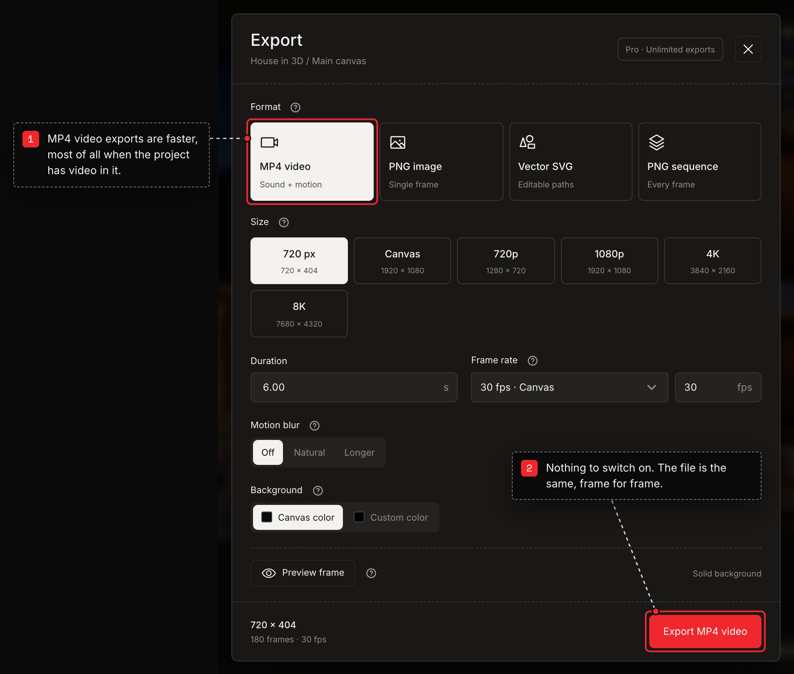Click the help icon next to Motion blur
794x674 pixels.
(315, 426)
